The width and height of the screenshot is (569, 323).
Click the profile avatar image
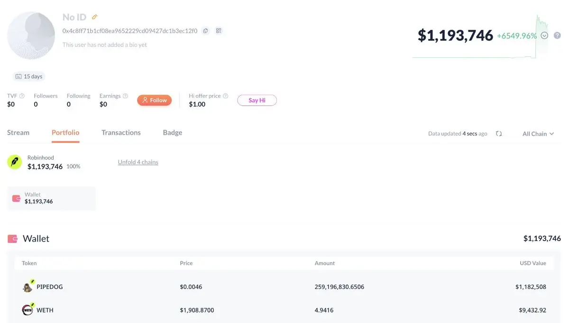[31, 36]
